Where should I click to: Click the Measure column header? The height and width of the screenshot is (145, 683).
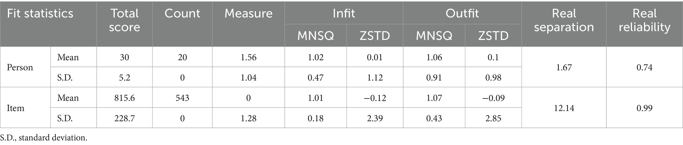pyautogui.click(x=248, y=14)
